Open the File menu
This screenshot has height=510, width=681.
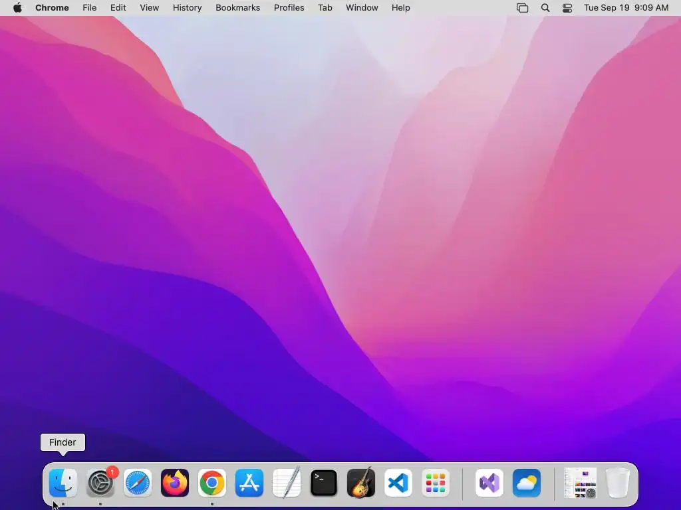[90, 8]
